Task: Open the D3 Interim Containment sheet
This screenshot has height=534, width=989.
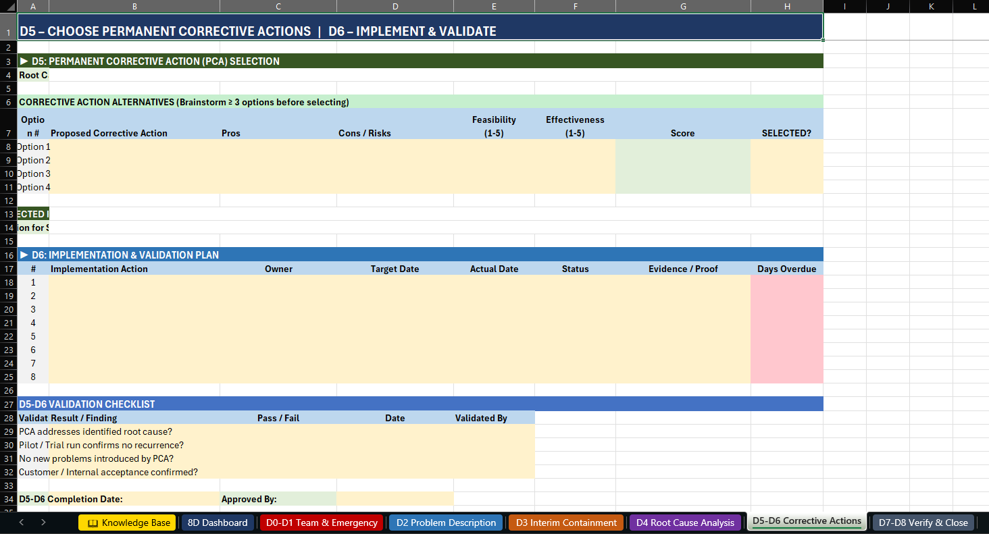Action: (565, 521)
